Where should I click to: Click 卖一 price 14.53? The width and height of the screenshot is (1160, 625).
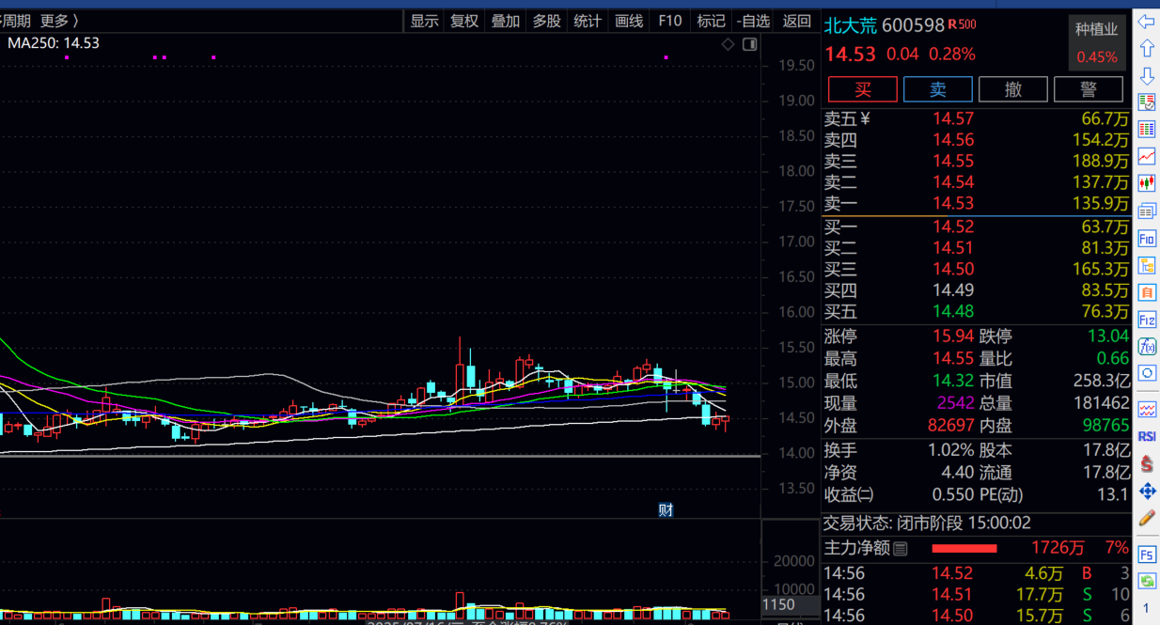[x=953, y=203]
